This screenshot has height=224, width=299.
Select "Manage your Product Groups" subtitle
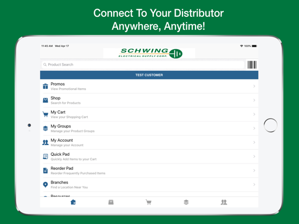(x=73, y=131)
